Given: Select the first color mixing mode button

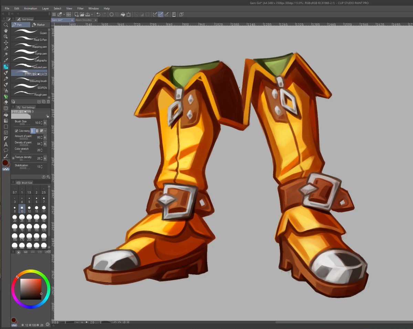Looking at the screenshot, I should 33,131.
